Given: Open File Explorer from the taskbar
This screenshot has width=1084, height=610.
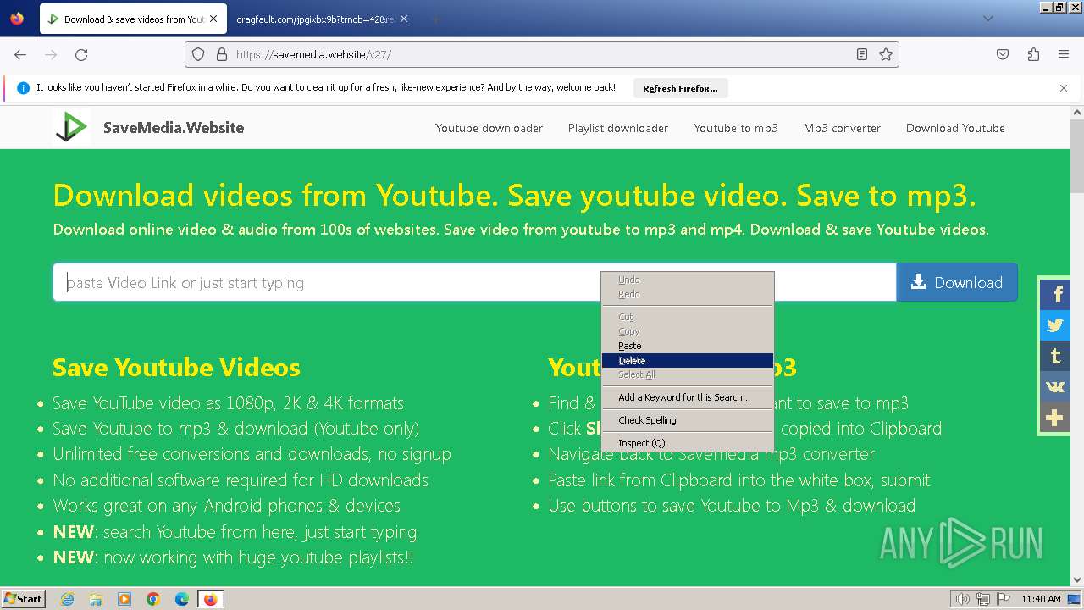Looking at the screenshot, I should click(96, 599).
